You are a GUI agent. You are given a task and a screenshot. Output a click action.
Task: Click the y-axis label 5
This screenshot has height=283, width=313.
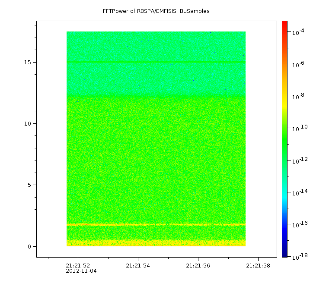pos(29,185)
